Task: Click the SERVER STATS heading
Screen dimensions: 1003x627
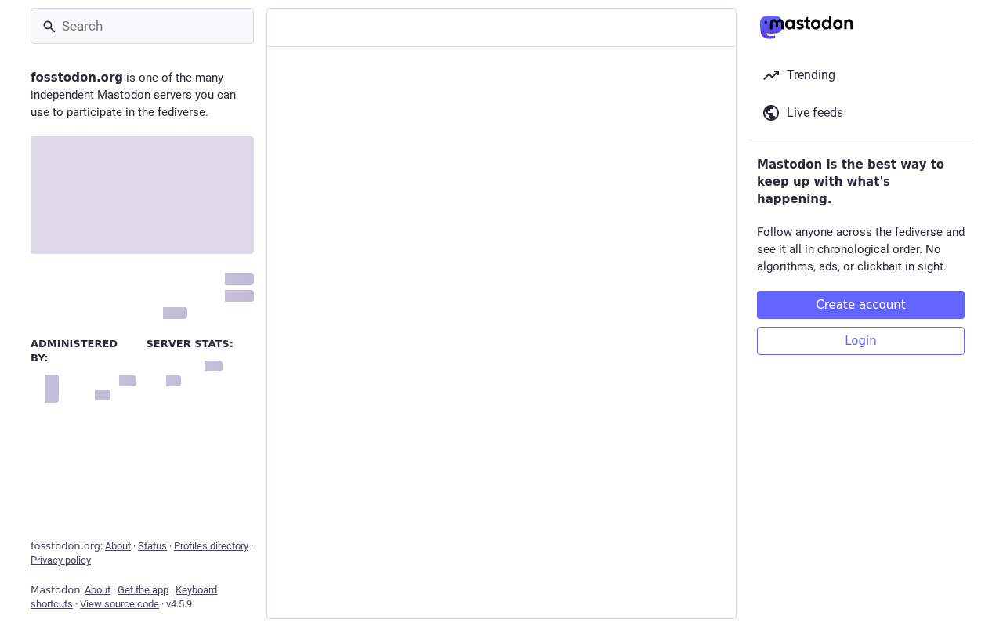Action: [x=190, y=344]
